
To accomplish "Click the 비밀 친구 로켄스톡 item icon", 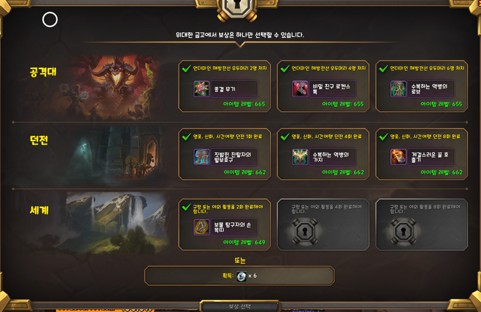I will (x=300, y=89).
